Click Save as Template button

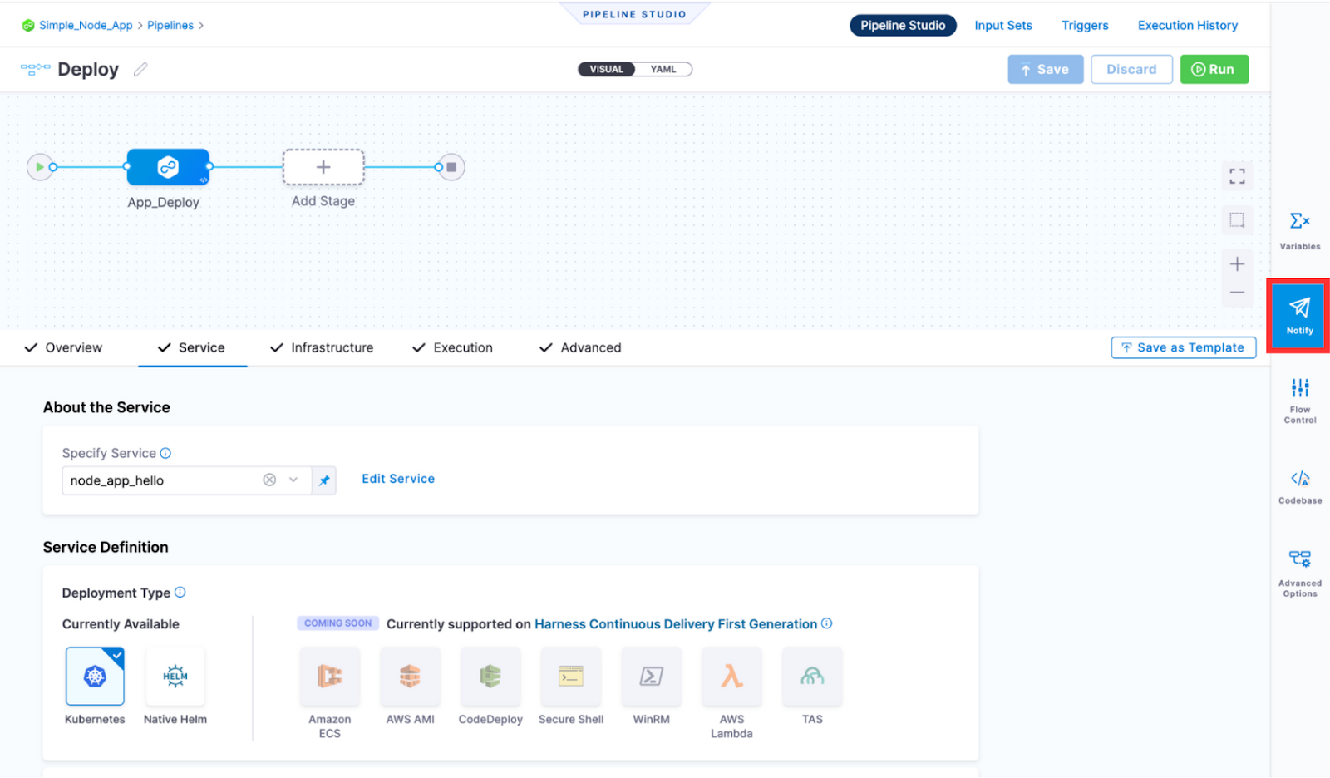pos(1183,347)
